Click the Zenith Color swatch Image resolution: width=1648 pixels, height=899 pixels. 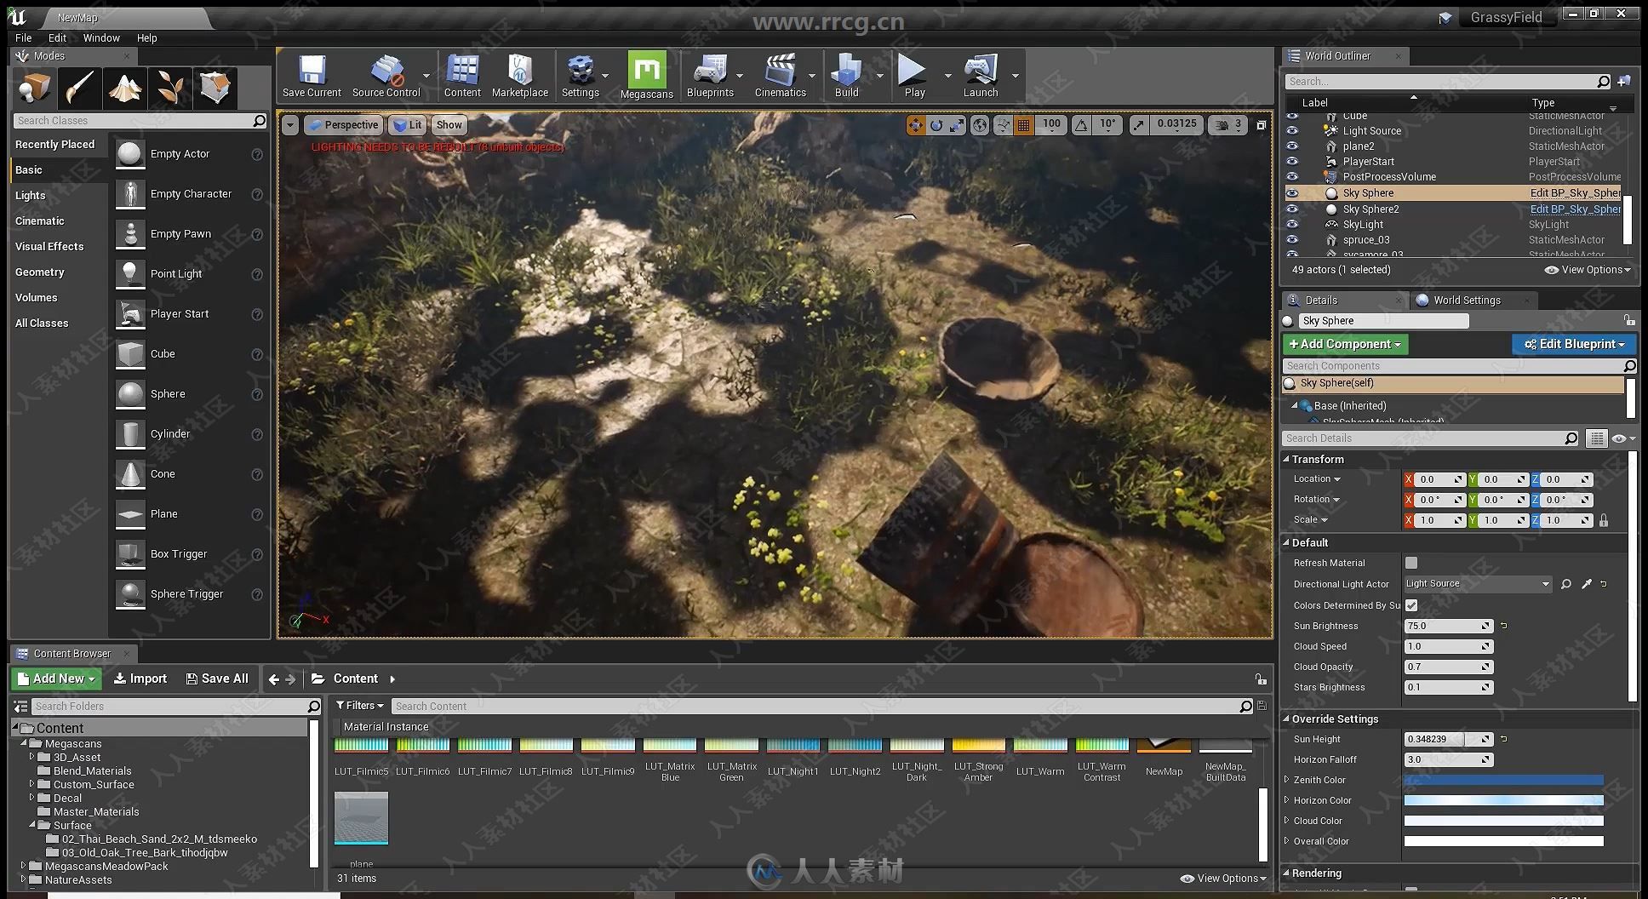tap(1503, 780)
